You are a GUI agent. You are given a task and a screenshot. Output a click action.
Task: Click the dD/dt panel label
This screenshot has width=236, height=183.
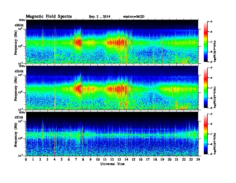[x=19, y=71]
